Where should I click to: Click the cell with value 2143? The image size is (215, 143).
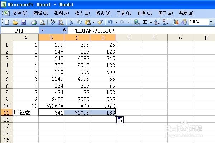51,79
